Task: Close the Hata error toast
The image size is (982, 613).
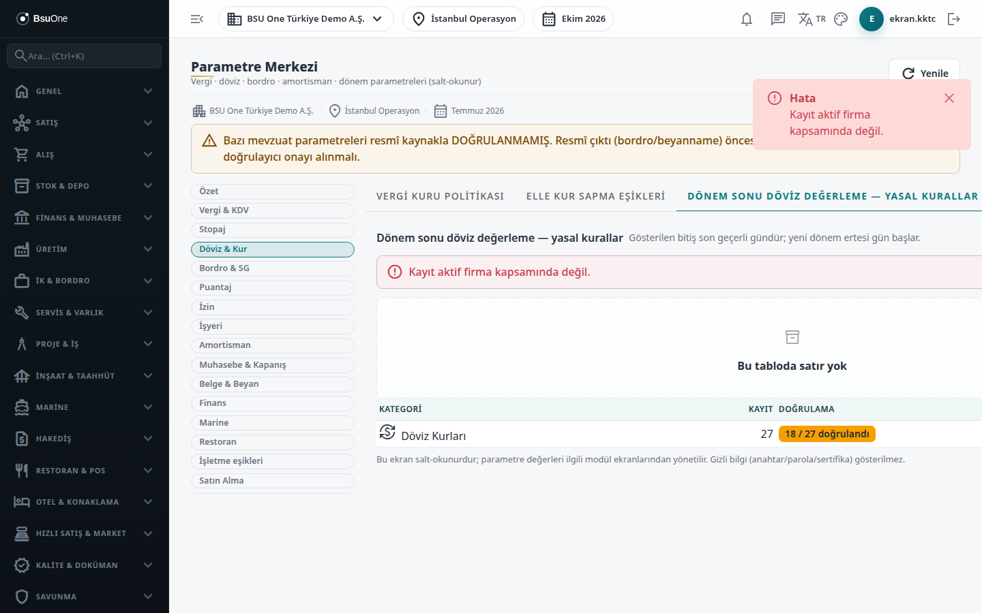Action: tap(949, 98)
